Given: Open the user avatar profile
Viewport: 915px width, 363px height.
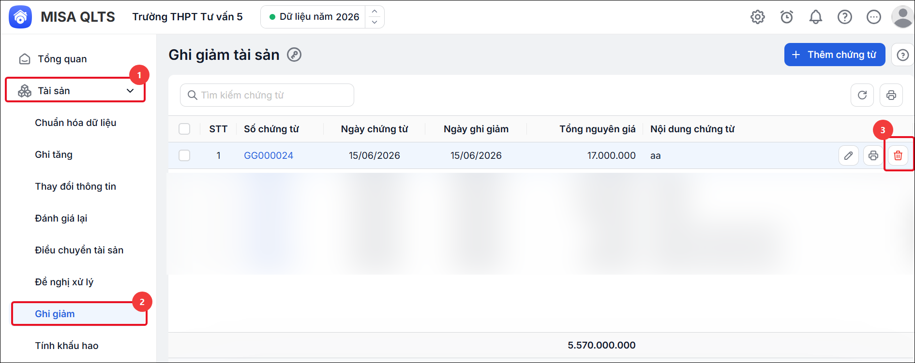Looking at the screenshot, I should point(902,17).
